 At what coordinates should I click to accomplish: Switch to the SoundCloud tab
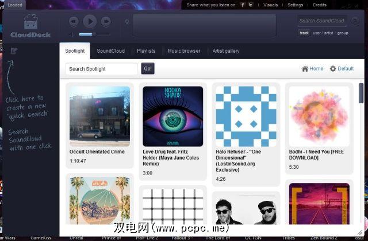coord(111,51)
